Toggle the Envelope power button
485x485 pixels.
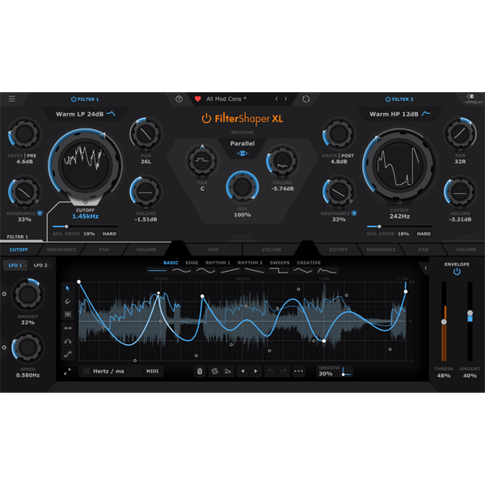coord(457,272)
